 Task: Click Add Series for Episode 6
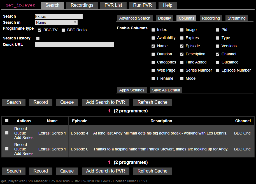tap(24, 154)
